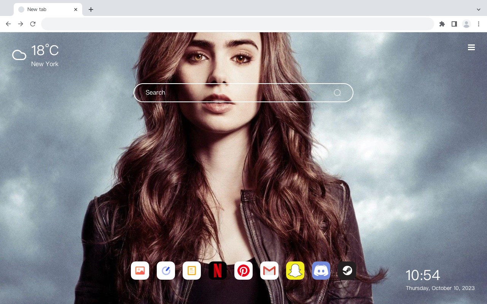487x304 pixels.
Task: Open the wallpaper gallery shortcut icon
Action: click(x=140, y=271)
